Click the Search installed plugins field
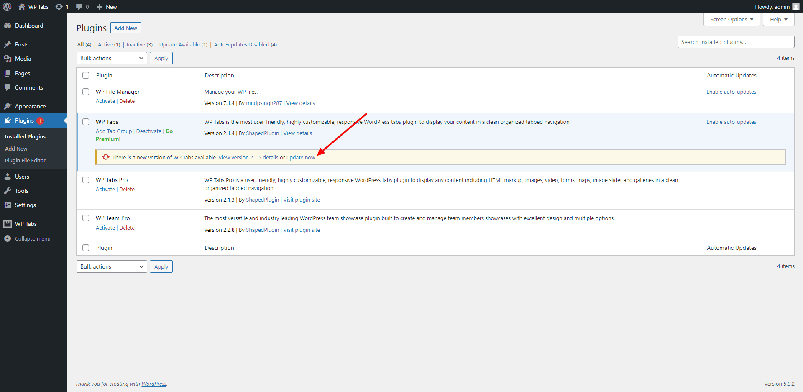 click(x=735, y=42)
